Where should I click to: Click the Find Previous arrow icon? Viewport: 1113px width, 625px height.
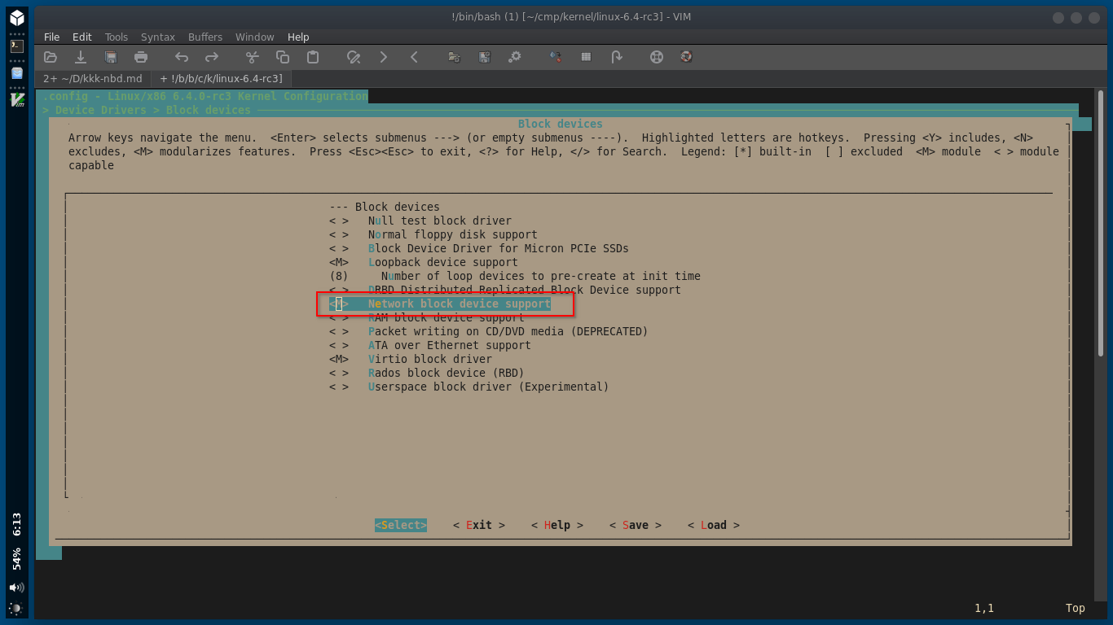point(414,57)
